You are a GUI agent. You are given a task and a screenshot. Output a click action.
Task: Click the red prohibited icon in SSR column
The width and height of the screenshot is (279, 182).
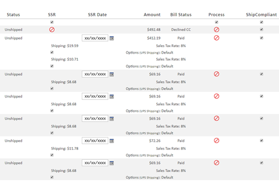(x=52, y=30)
